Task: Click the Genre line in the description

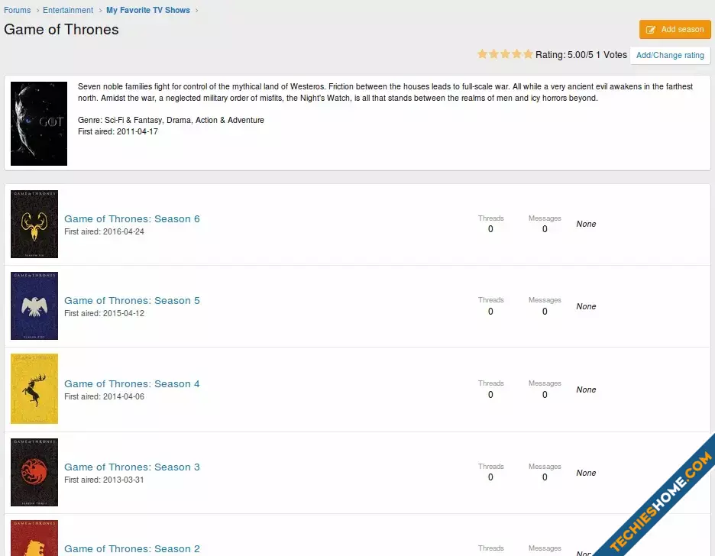Action: click(171, 121)
